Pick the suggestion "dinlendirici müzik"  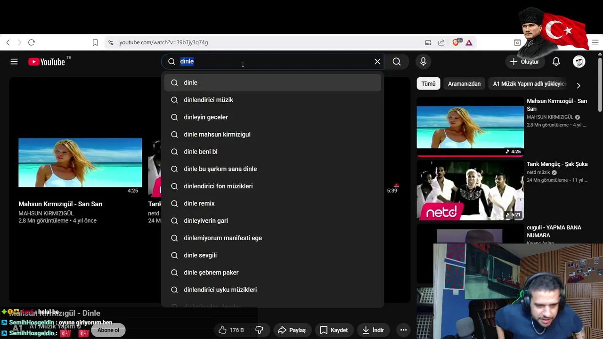pyautogui.click(x=272, y=100)
